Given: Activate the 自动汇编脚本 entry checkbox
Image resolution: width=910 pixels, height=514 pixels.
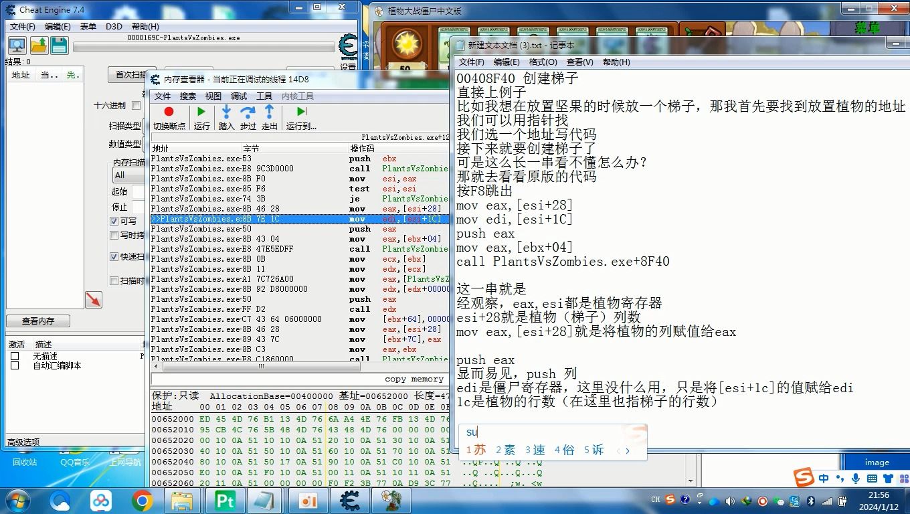Looking at the screenshot, I should 15,365.
